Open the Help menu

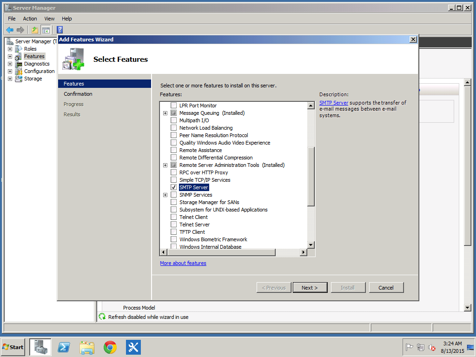point(67,19)
